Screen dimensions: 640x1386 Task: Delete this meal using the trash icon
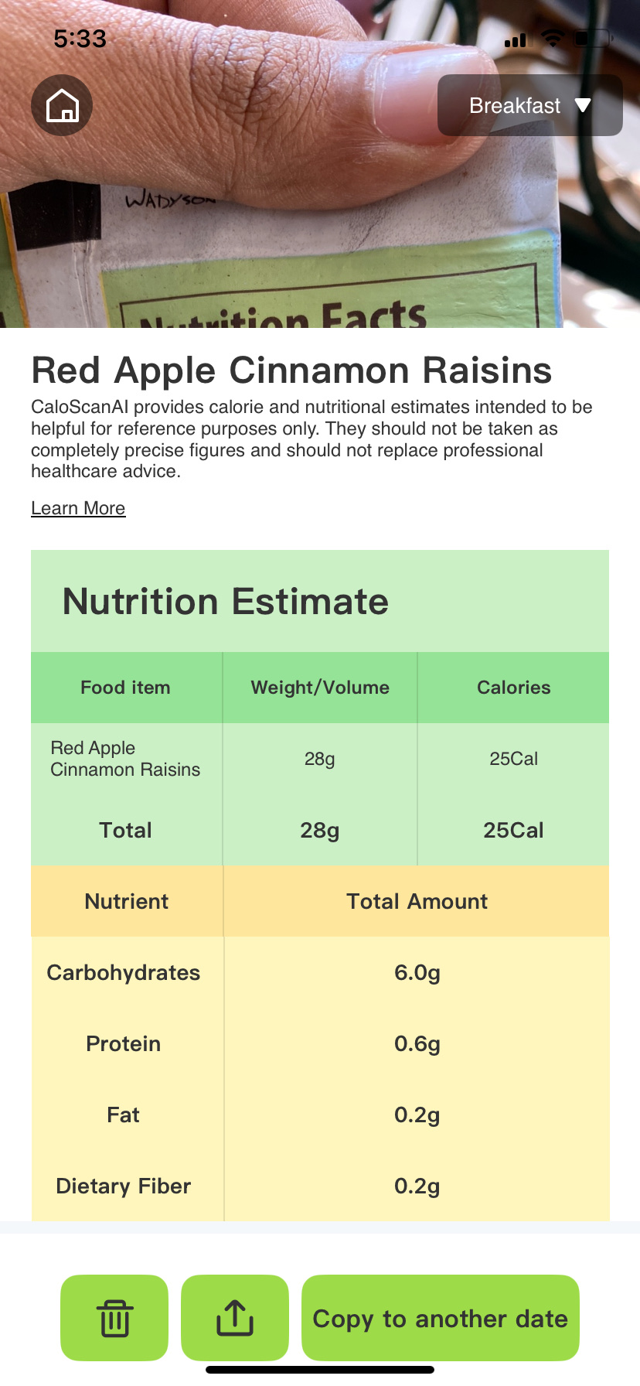114,1317
